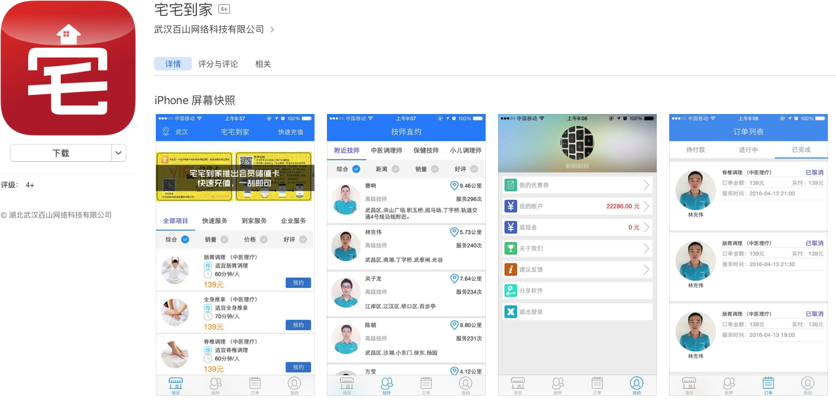Open the dropdown arrow next to 下载
This screenshot has height=413, width=836.
[x=119, y=153]
